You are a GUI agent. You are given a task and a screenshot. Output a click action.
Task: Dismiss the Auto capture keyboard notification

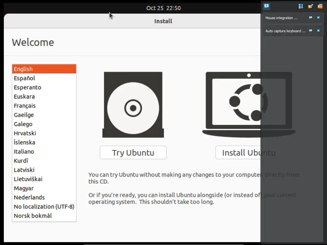point(318,31)
